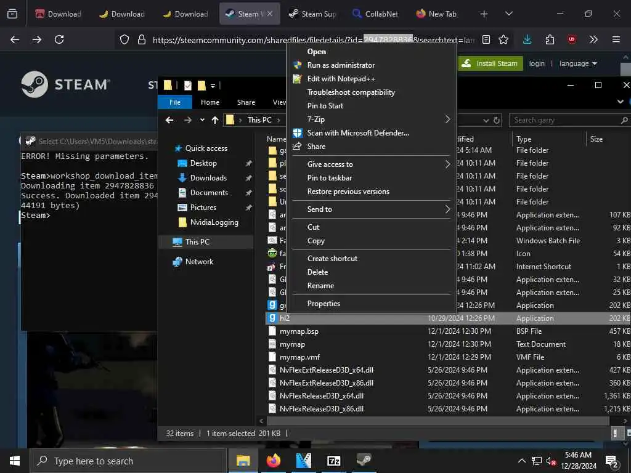
Task: Select NvidiaLogging in the navigation pane
Action: tap(214, 222)
